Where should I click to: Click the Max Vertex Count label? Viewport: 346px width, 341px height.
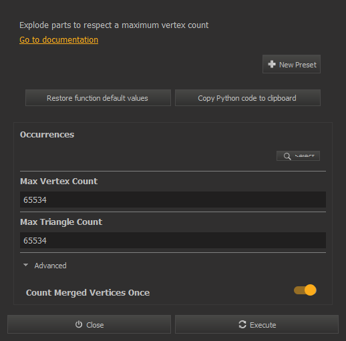[x=59, y=182]
